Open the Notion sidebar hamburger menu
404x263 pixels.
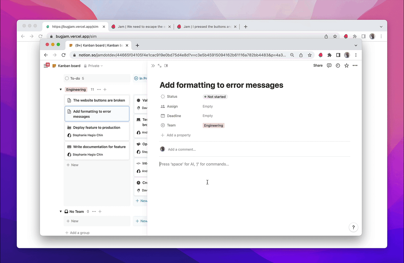point(46,66)
